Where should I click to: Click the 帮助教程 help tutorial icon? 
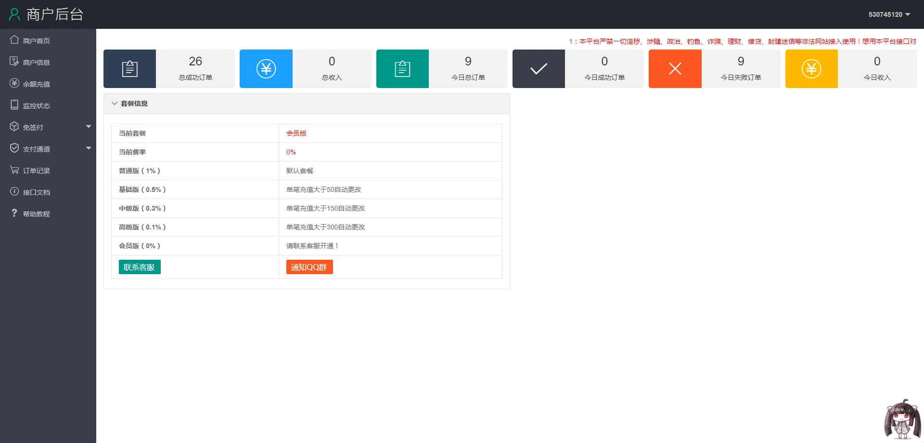tap(14, 213)
